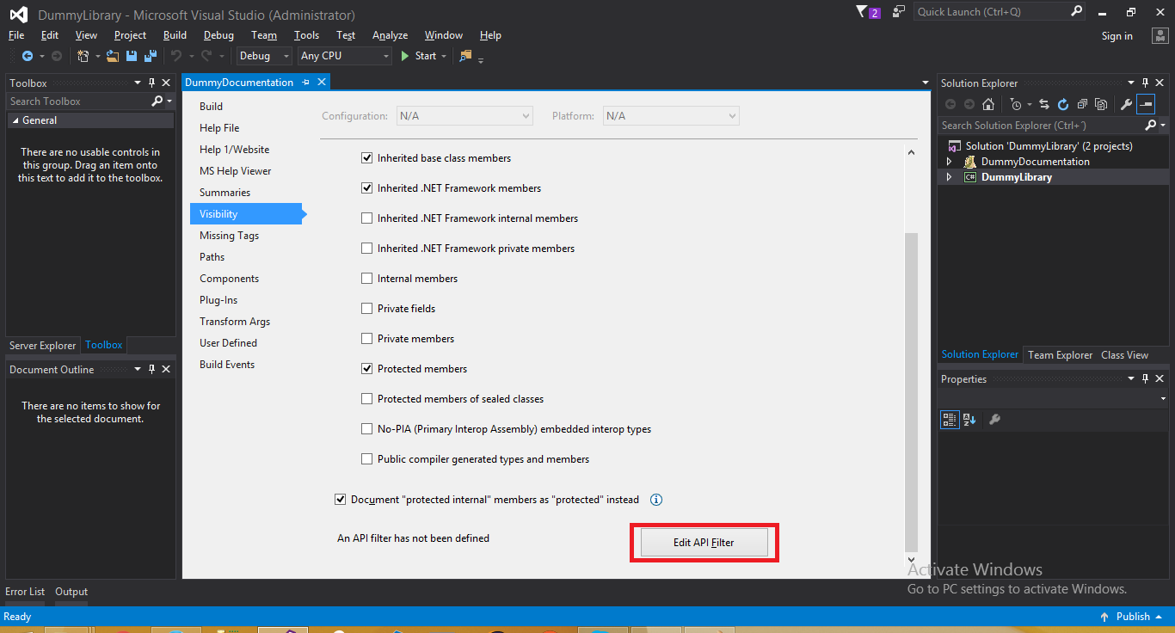Click the Properties wrench in Solution Explorer
1175x633 pixels.
pos(1126,104)
